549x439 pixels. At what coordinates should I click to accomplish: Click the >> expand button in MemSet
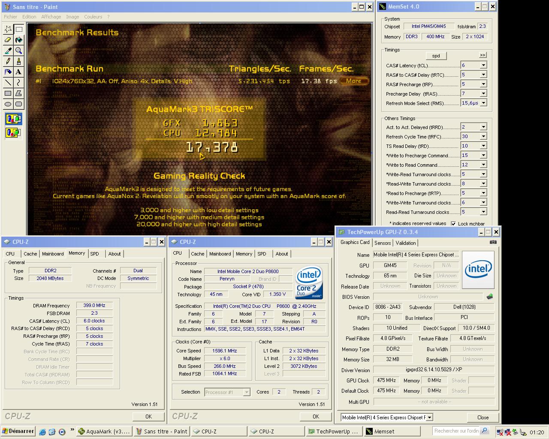(x=483, y=55)
